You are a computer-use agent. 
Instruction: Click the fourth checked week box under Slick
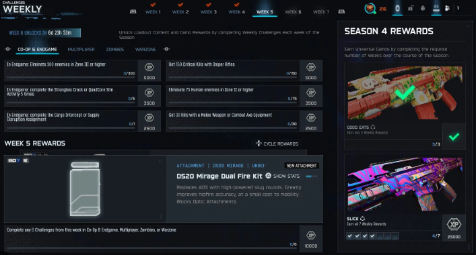[x=372, y=236]
